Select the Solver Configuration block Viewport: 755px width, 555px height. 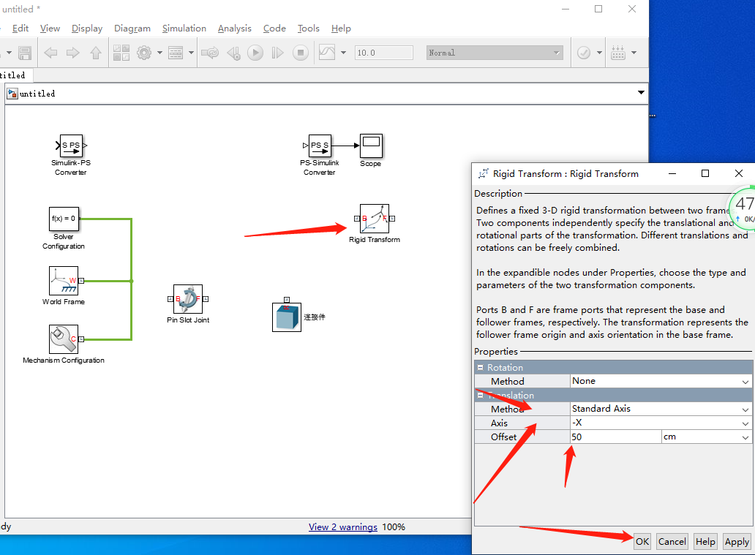coord(64,219)
